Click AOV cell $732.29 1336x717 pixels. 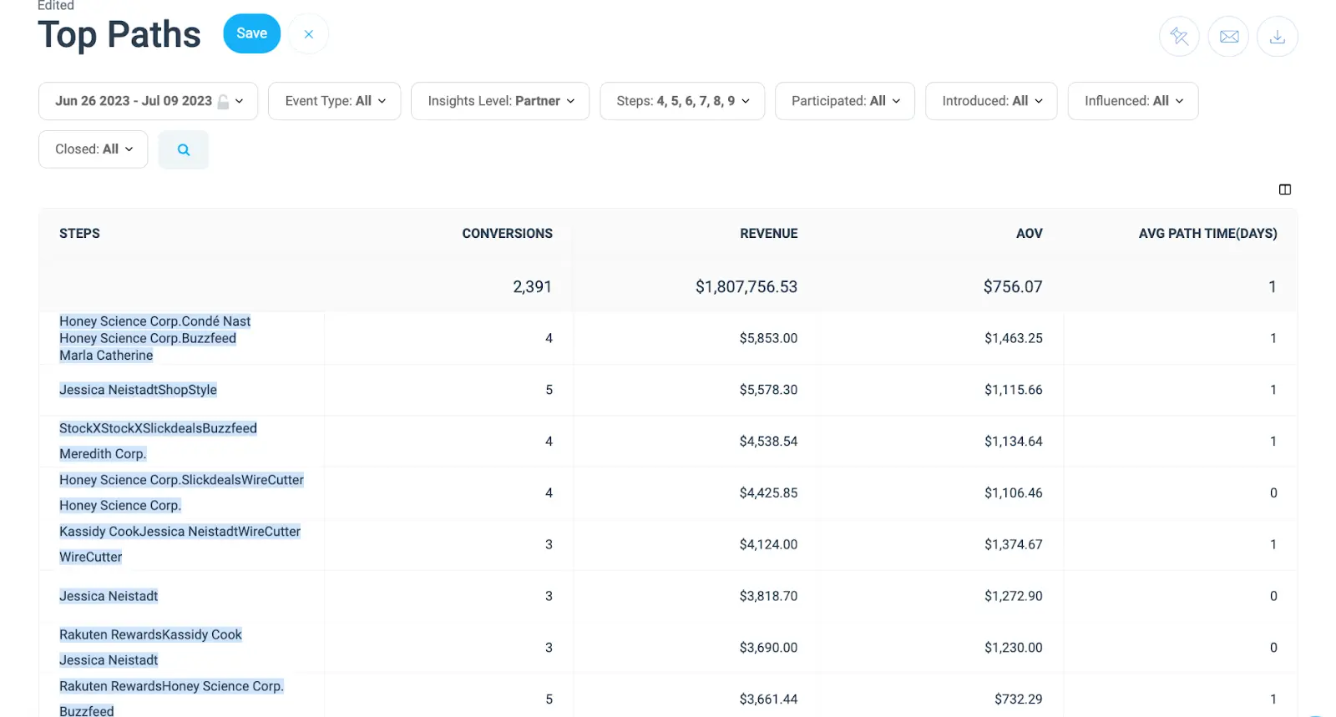(1018, 699)
